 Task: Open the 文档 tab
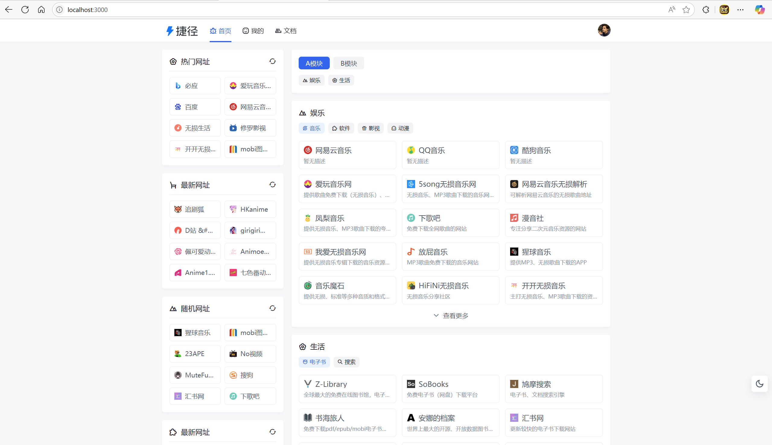pyautogui.click(x=286, y=31)
